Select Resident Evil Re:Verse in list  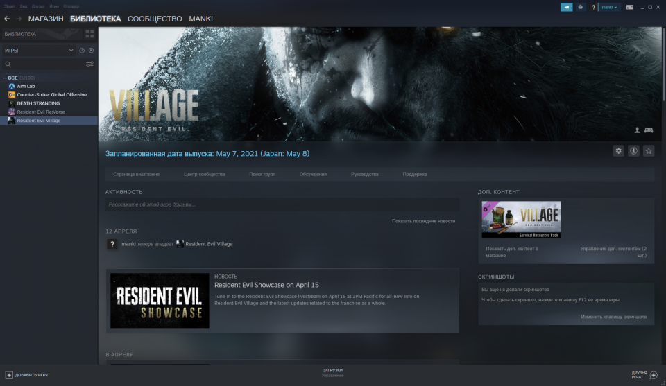[x=49, y=112]
